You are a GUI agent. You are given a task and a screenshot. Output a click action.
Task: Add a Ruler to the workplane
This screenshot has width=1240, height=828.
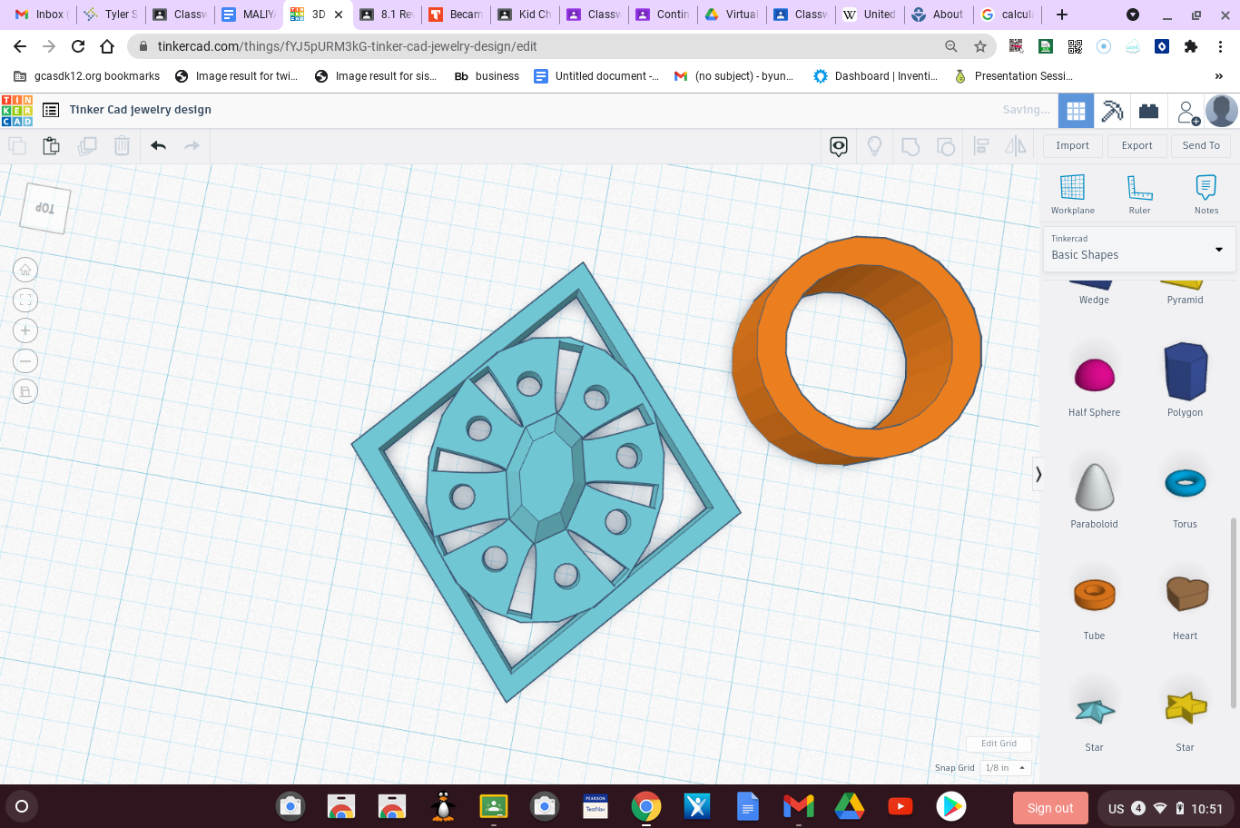(x=1139, y=191)
